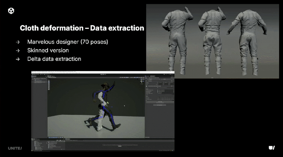Switch to the Project tab in bottom panel

34,139
